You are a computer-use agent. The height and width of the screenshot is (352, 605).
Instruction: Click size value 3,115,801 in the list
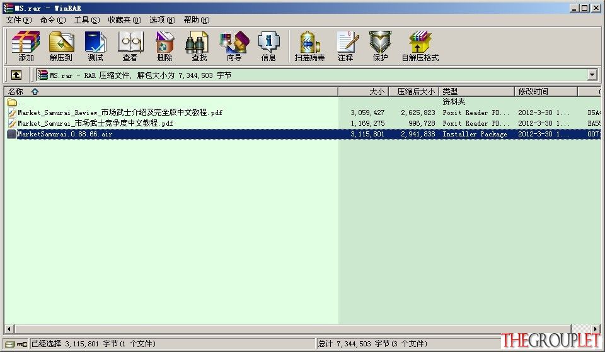tap(367, 135)
